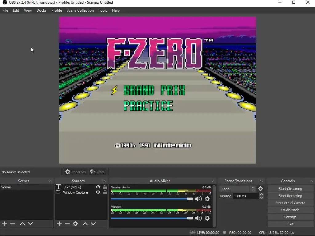Open the Scene Collection menu
315x236 pixels.
click(80, 10)
